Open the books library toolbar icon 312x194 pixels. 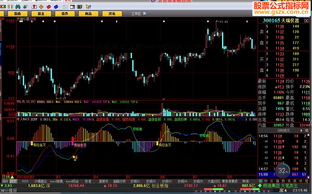80,7
